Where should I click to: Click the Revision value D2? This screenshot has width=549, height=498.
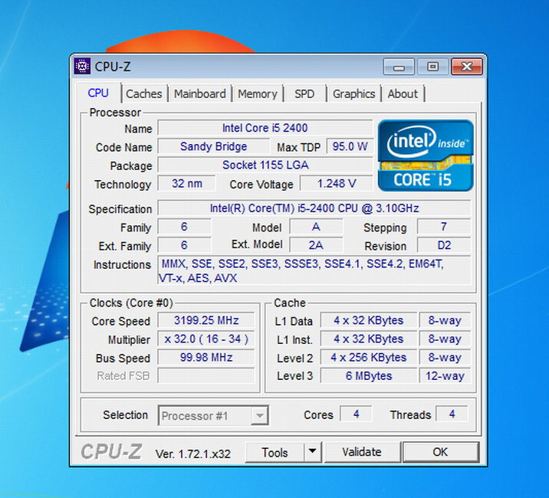444,245
